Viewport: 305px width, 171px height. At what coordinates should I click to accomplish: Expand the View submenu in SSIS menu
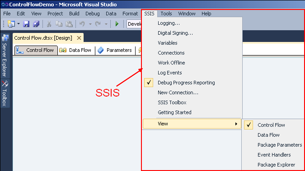click(x=192, y=124)
